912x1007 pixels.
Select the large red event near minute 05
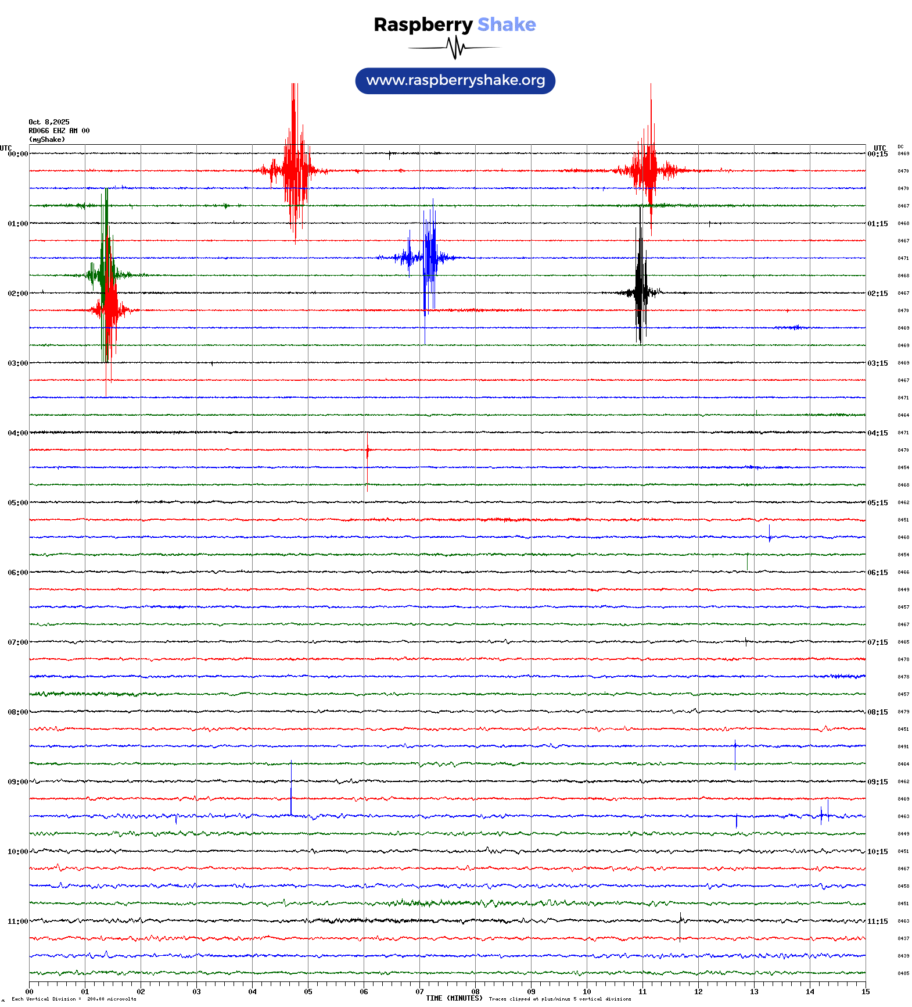point(295,170)
